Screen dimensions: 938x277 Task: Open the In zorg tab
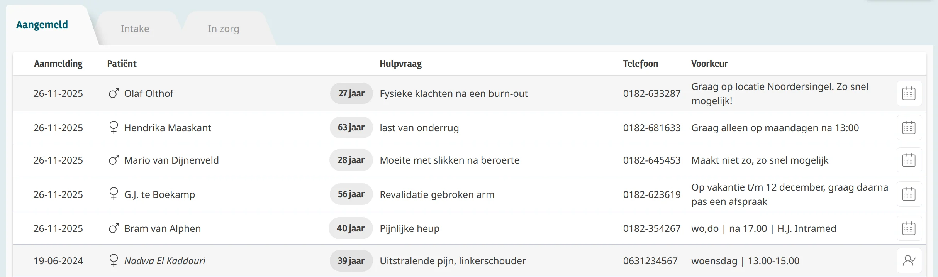223,29
